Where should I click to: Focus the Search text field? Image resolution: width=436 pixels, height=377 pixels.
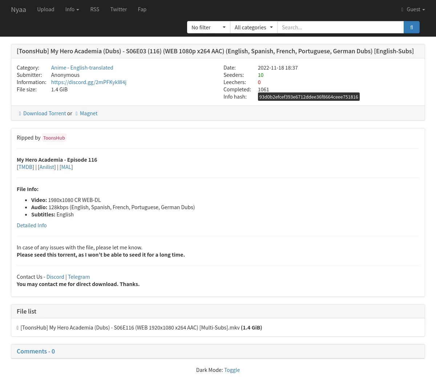click(340, 27)
